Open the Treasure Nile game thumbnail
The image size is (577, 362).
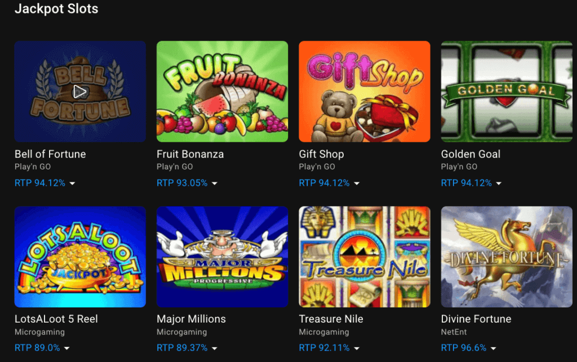[364, 256]
